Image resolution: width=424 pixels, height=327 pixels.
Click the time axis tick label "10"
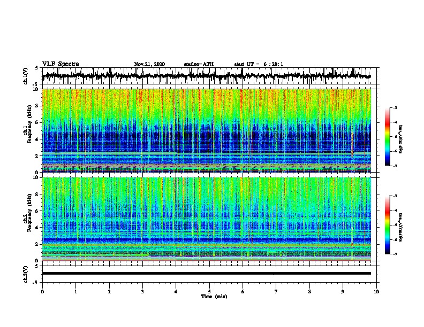point(376,292)
